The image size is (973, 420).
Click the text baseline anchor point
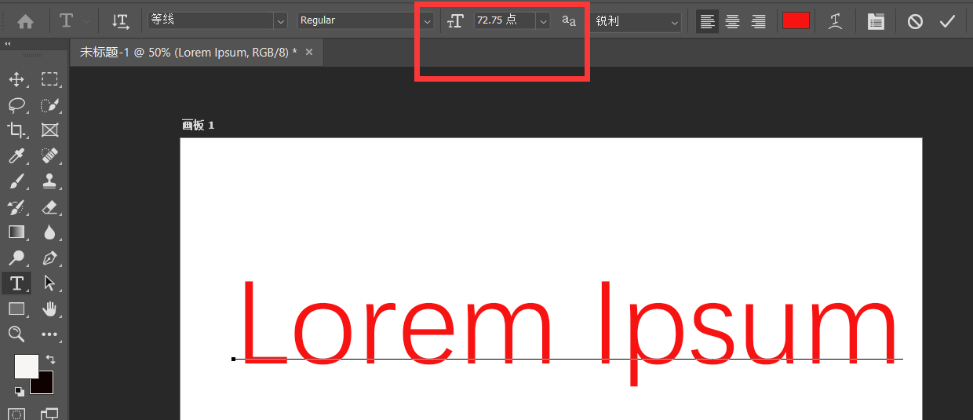coord(234,359)
